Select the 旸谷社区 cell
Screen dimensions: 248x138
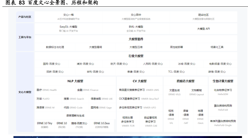[204, 17]
